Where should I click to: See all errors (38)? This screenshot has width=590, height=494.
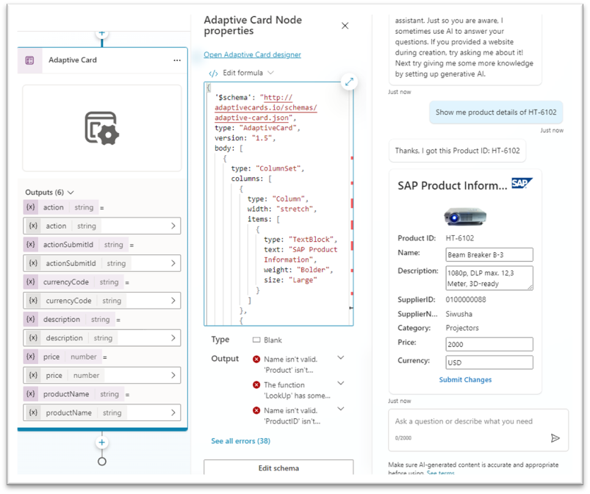click(x=240, y=441)
